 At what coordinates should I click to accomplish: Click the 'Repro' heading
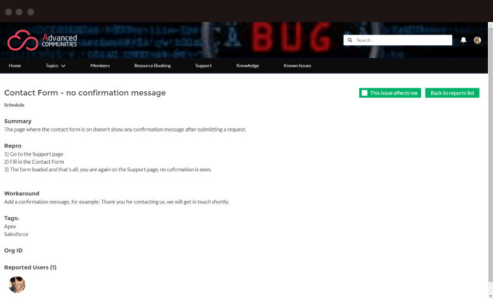[13, 146]
